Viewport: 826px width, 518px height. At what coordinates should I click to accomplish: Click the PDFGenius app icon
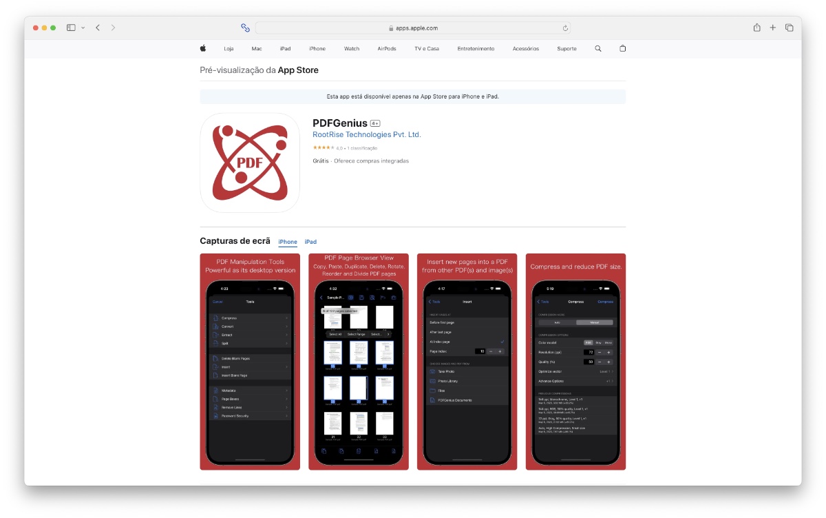[250, 163]
